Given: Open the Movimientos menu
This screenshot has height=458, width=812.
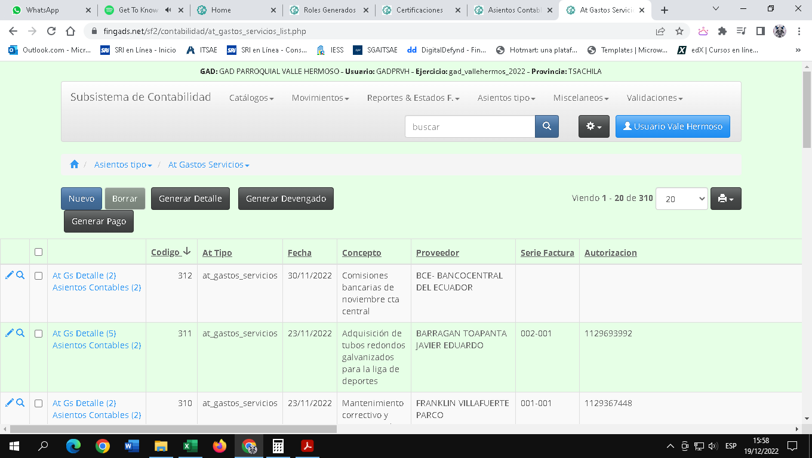Looking at the screenshot, I should point(320,98).
